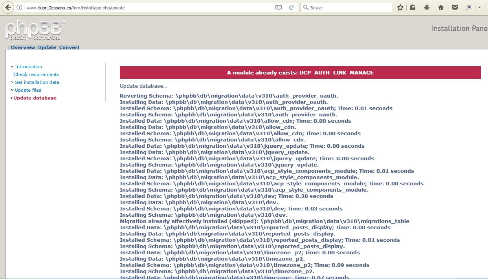Screen dimensions: 488x279
Task: Click the phpBB logo
Action: pyautogui.click(x=35, y=30)
